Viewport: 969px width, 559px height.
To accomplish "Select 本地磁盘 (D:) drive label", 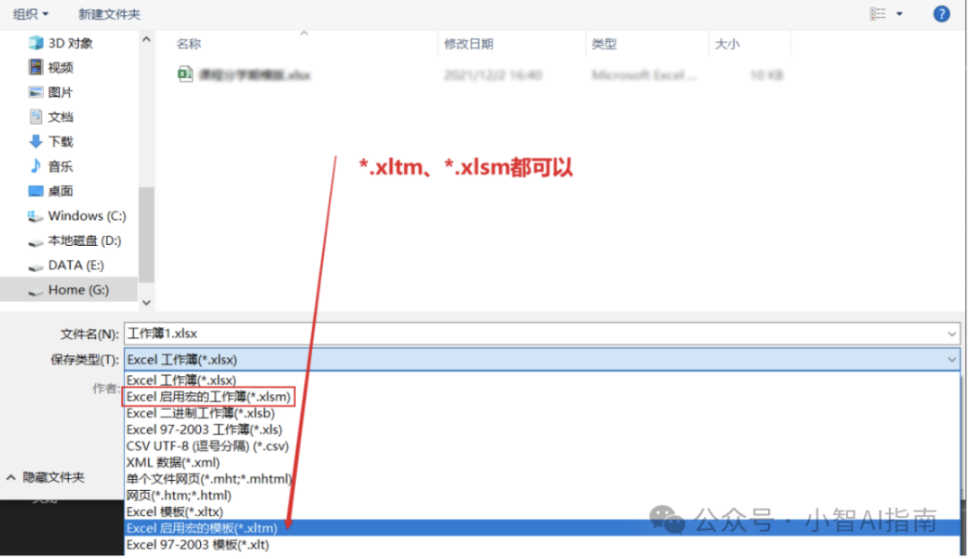I will pos(84,240).
